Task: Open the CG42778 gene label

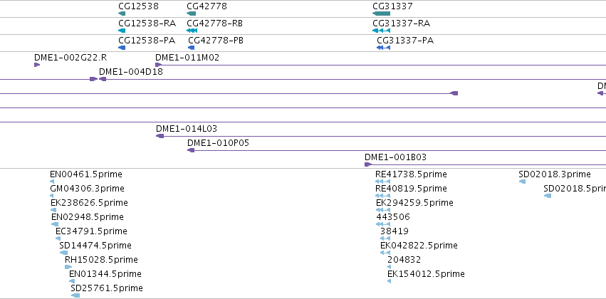Action: (207, 6)
